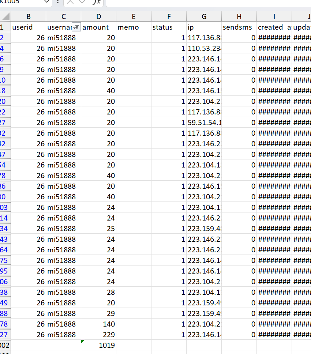Click the memo header cell
311x354 pixels.
point(134,27)
